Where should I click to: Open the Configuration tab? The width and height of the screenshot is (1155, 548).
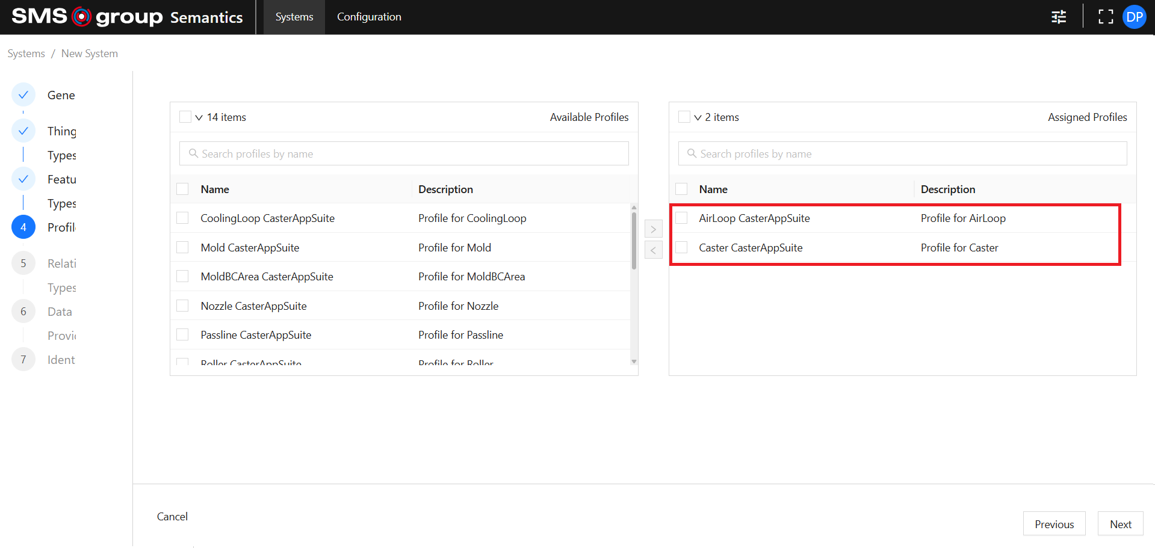pyautogui.click(x=369, y=17)
